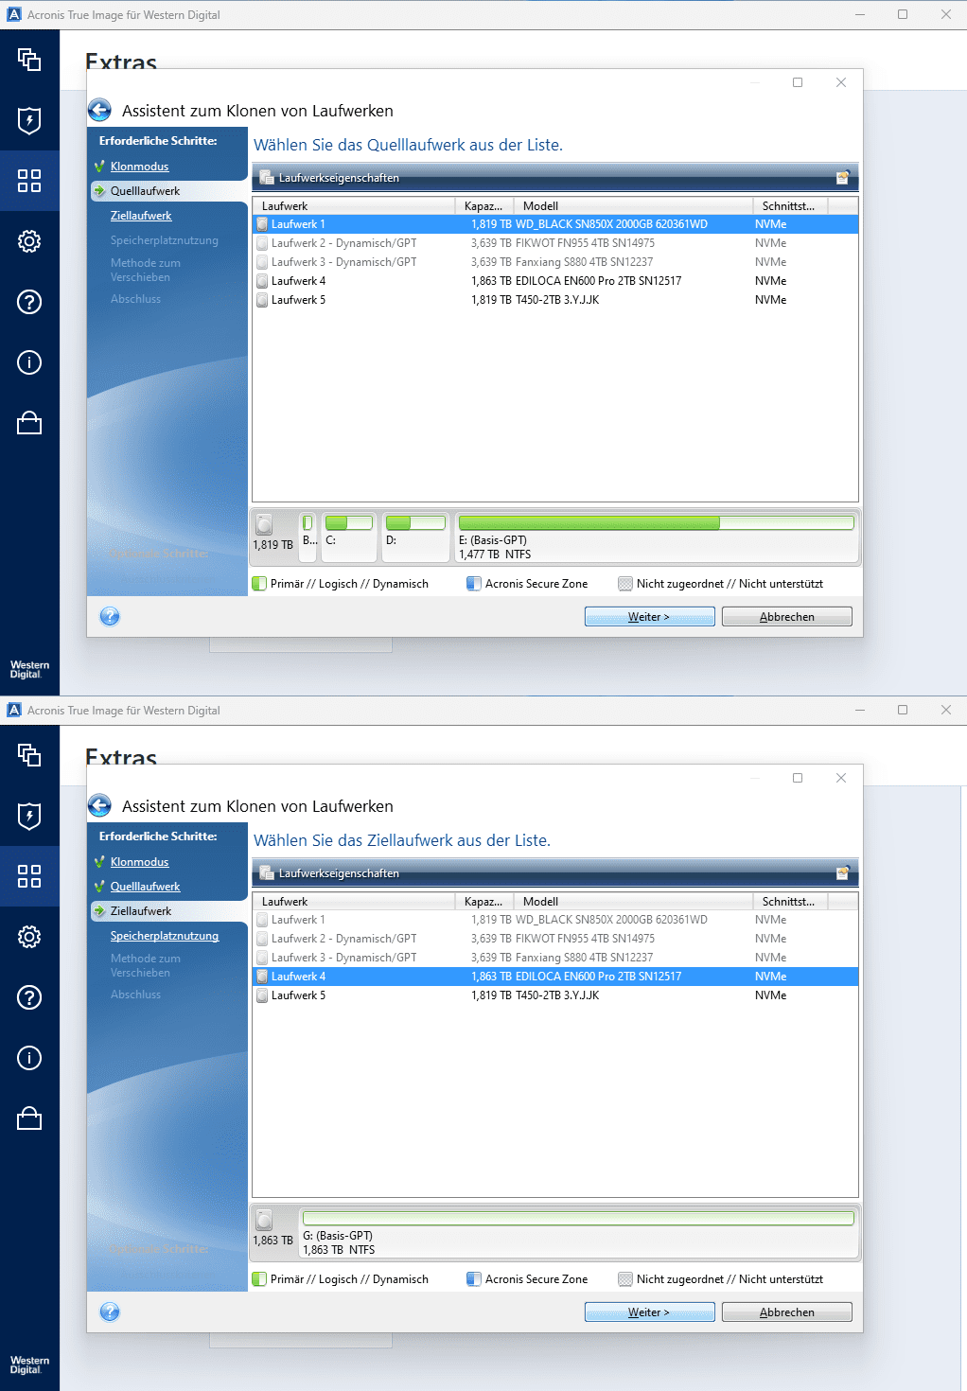Open Protection shield icon in source-drive window
This screenshot has width=967, height=1391.
tap(29, 120)
